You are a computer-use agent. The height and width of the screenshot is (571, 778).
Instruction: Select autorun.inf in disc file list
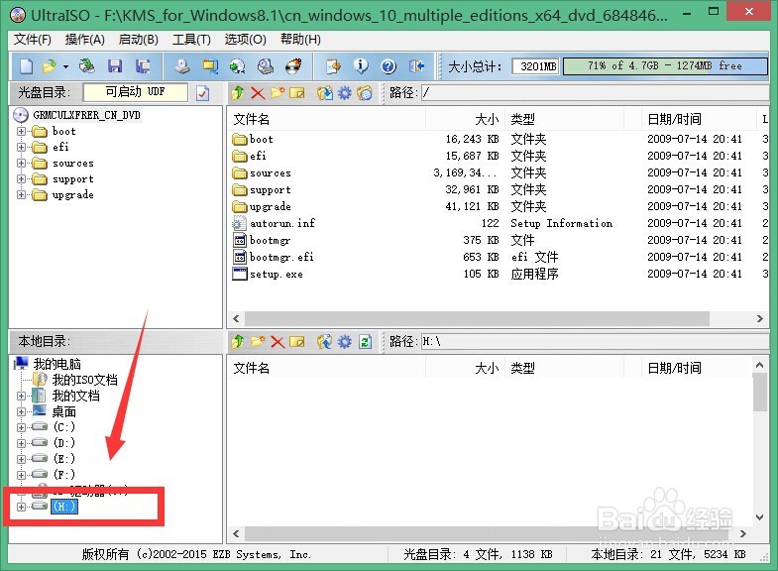pyautogui.click(x=281, y=223)
